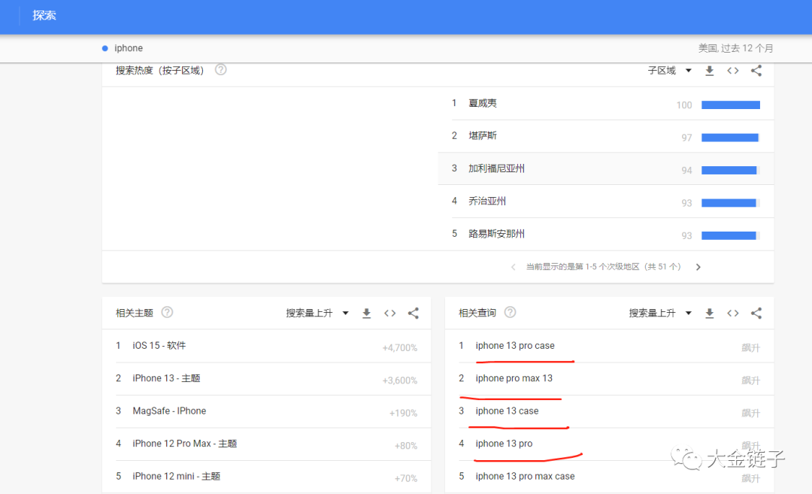Click the +3,600% value for iPhone 13
The width and height of the screenshot is (812, 494).
[x=400, y=380]
